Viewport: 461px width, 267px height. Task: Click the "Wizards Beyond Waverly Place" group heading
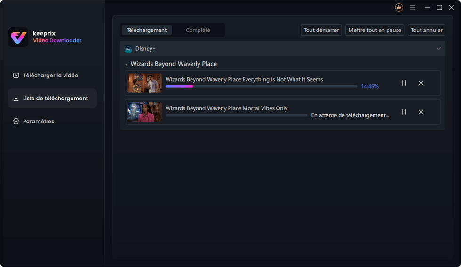(174, 64)
